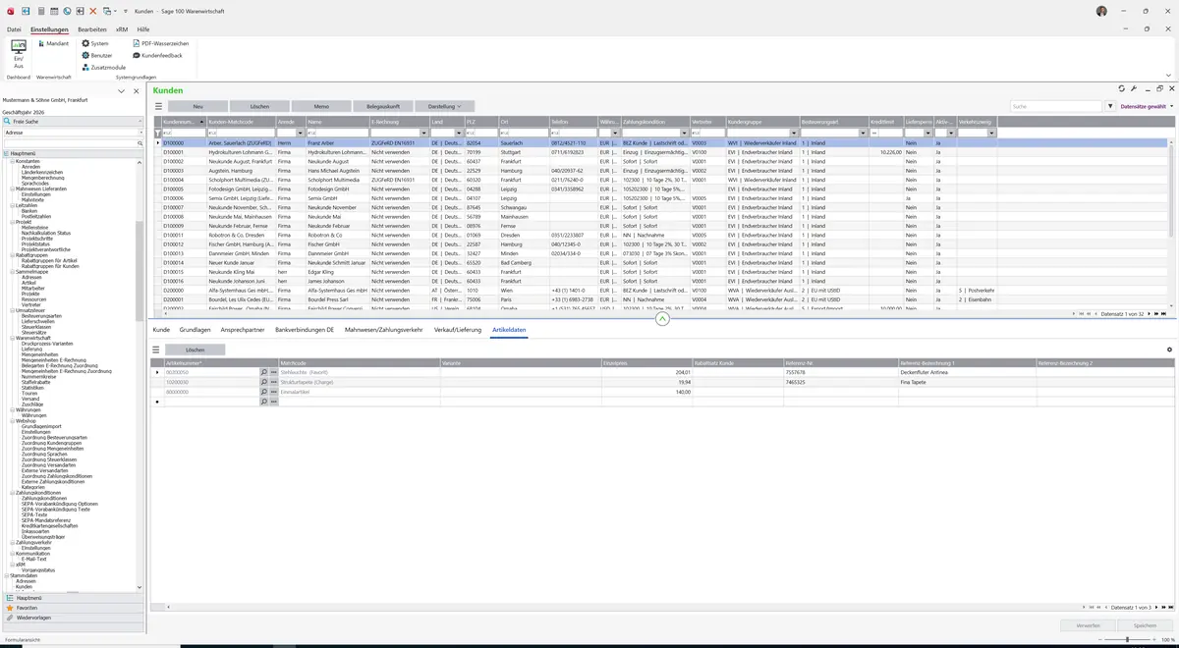
Task: Click the Speichern button
Action: click(x=1145, y=625)
